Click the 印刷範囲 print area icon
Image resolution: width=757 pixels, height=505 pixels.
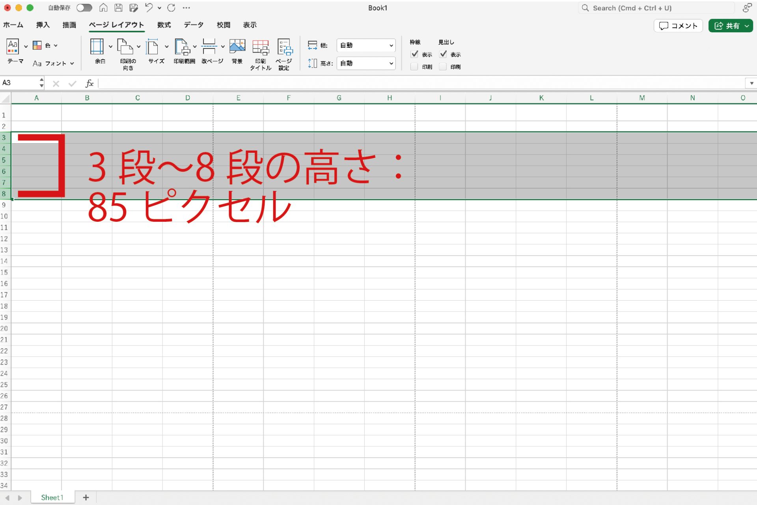182,47
